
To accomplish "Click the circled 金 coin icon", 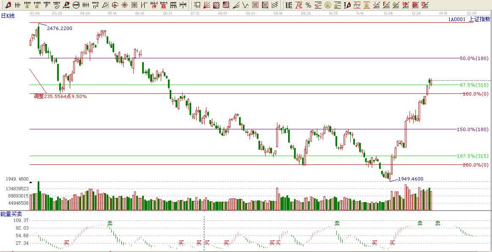I will (x=327, y=5).
